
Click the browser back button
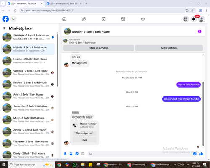point(3,10)
